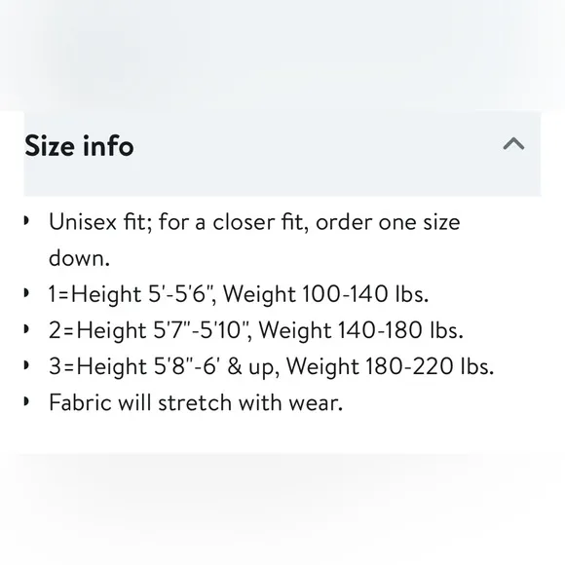Select the bullet marker beside "1=Height" line

(x=26, y=292)
